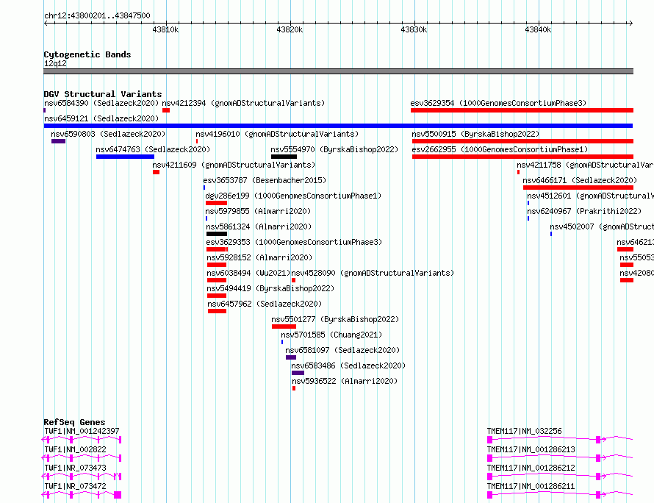Open variant esv3629353 (1000GenomesConsortiumPhase3)
654x503 pixels.
[x=294, y=242]
